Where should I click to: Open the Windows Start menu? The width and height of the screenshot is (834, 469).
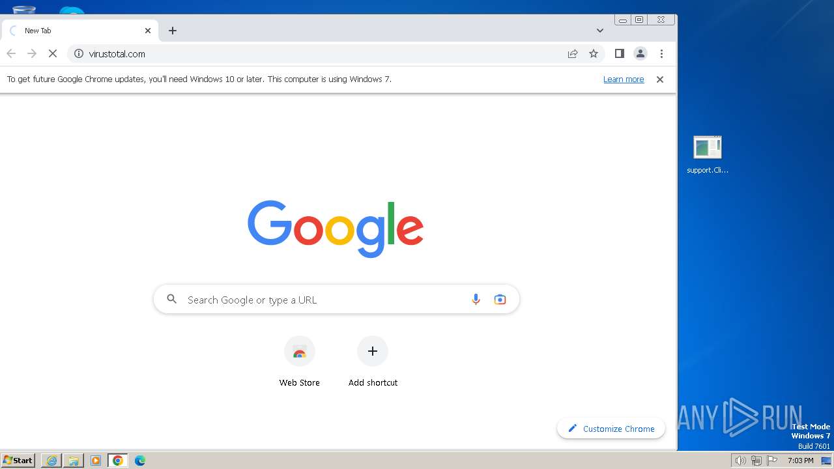tap(18, 461)
